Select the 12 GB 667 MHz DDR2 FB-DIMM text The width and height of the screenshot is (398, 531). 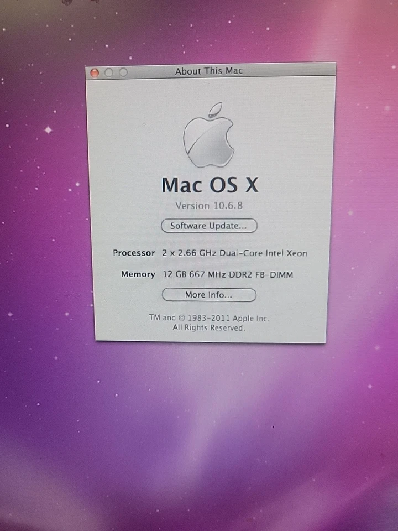(x=228, y=274)
